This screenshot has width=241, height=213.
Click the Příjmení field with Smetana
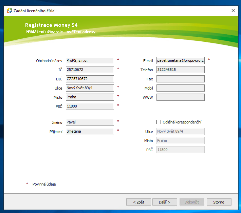click(x=90, y=131)
